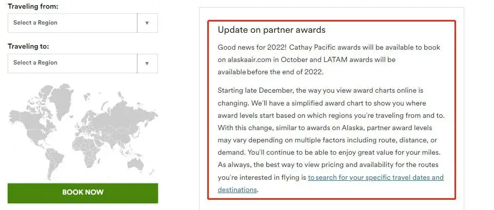Click the arrow beside Traveling from field
494x210 pixels.
147,23
